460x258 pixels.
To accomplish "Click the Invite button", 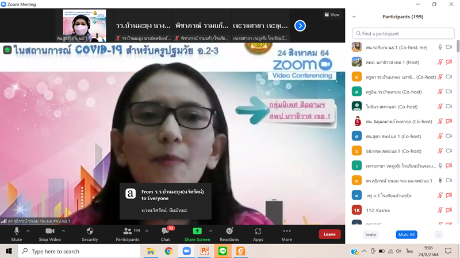I will [371, 234].
